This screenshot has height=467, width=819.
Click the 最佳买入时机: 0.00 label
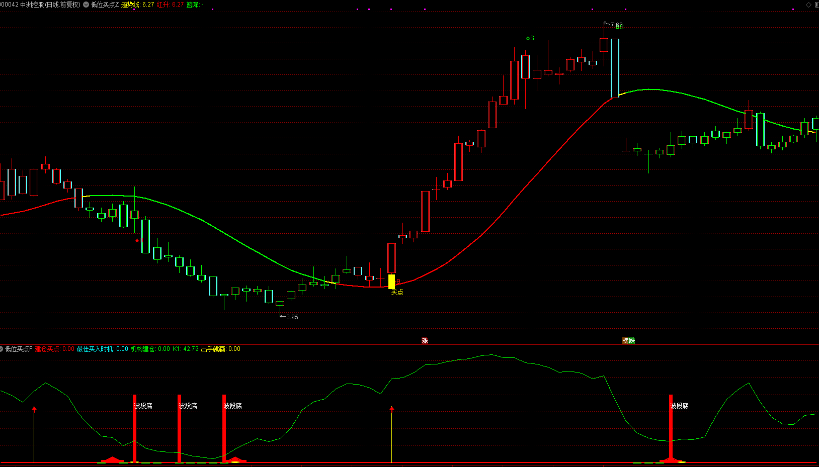(102, 349)
